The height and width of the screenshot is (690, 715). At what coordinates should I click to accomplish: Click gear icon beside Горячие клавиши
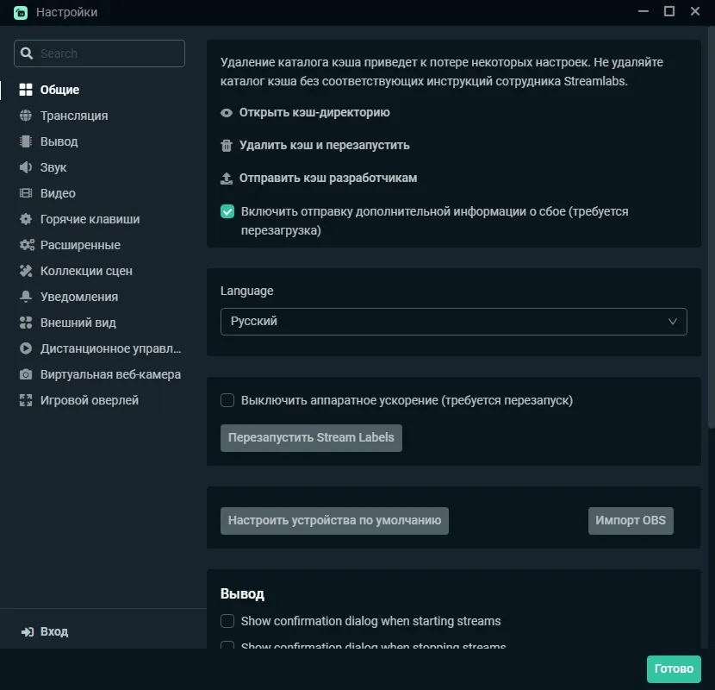point(26,219)
